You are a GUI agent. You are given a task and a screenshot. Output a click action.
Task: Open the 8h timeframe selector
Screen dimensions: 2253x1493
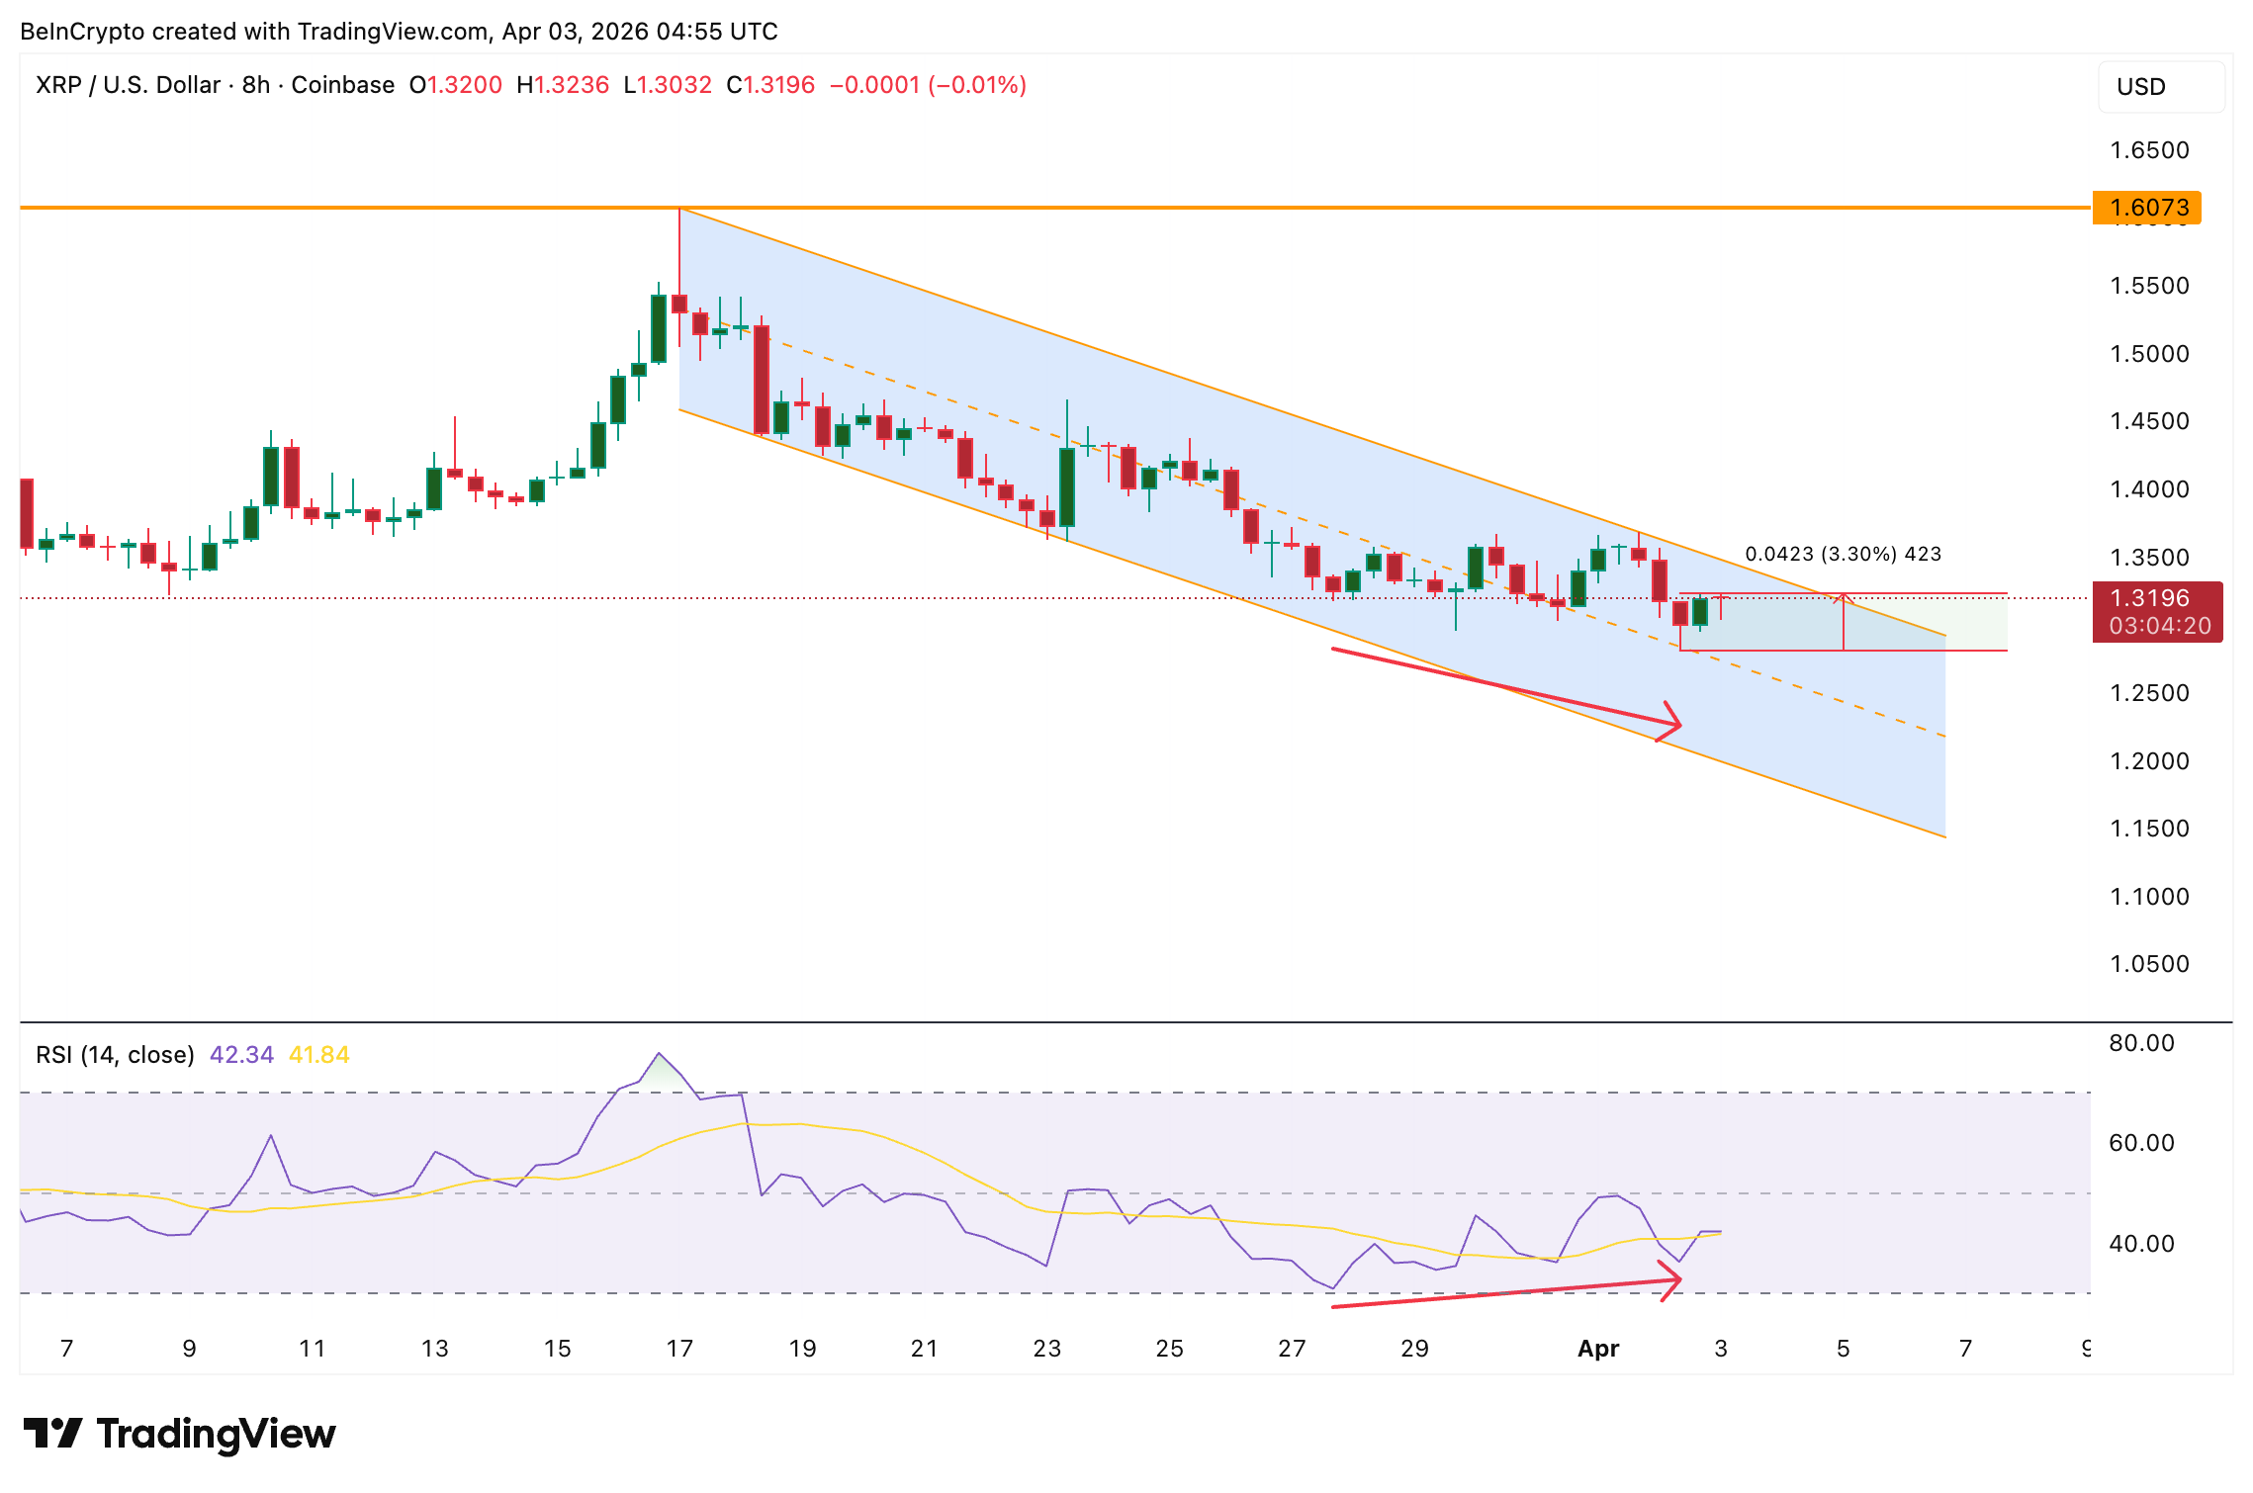[250, 85]
